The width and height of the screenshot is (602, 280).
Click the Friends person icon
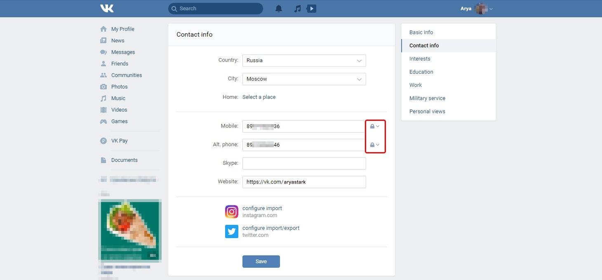tap(103, 64)
